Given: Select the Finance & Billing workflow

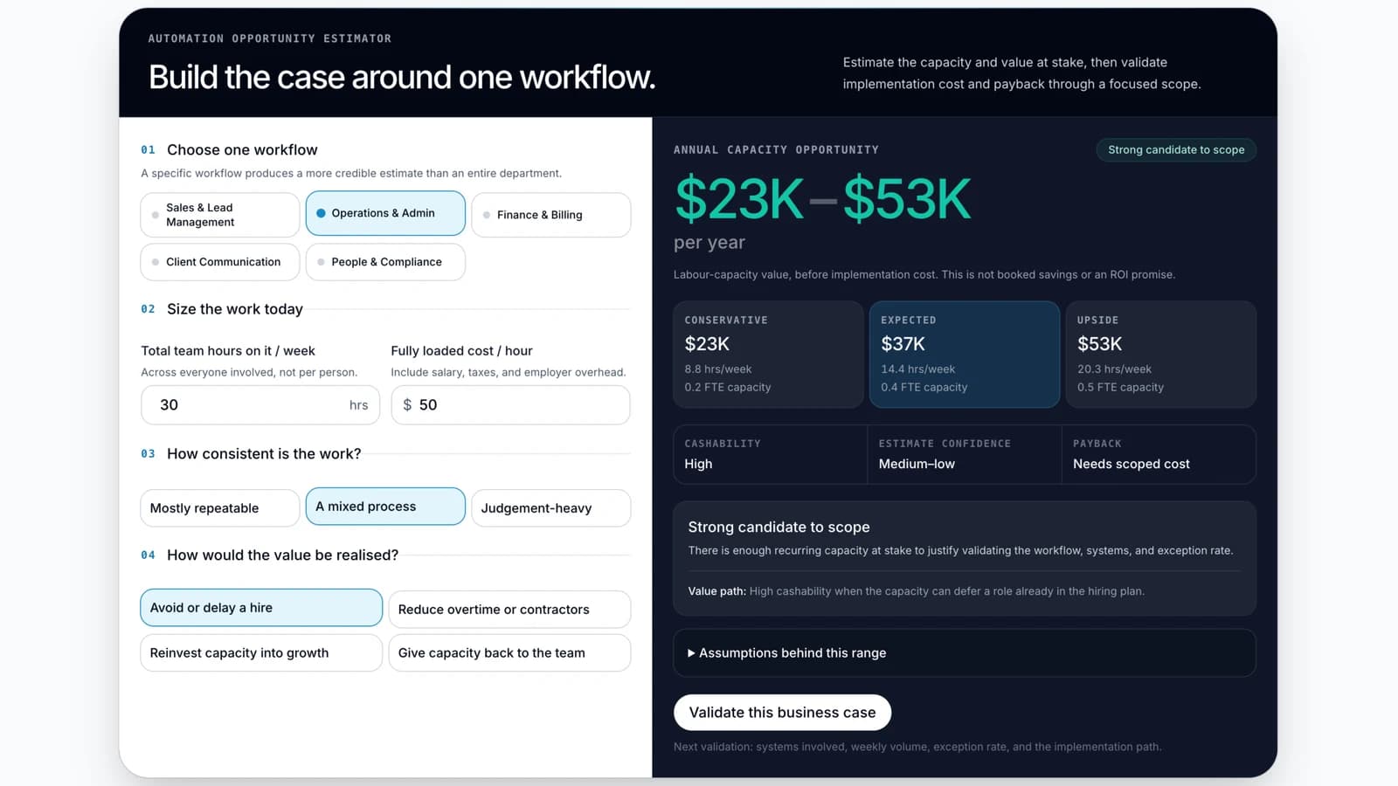Looking at the screenshot, I should pyautogui.click(x=551, y=215).
